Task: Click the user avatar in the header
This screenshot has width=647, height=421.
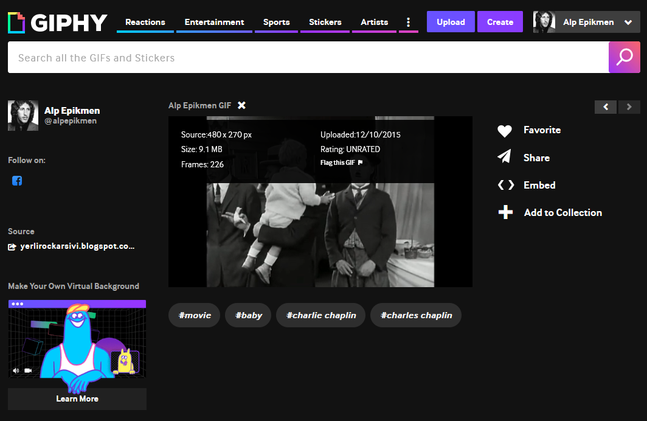Action: pyautogui.click(x=544, y=22)
